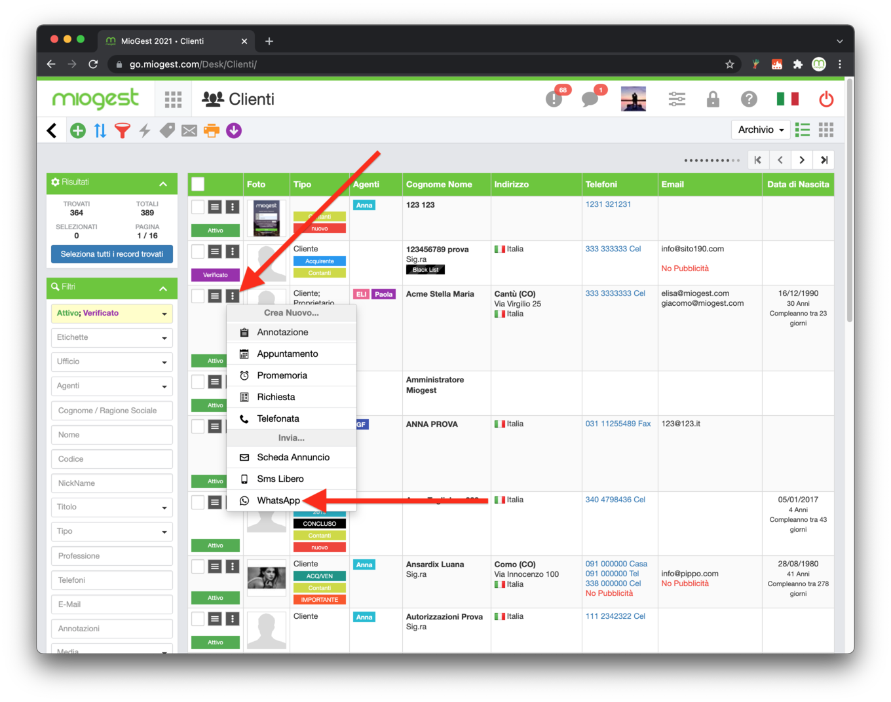The image size is (891, 702).
Task: Choose Appuntamento from the menu
Action: pos(292,354)
